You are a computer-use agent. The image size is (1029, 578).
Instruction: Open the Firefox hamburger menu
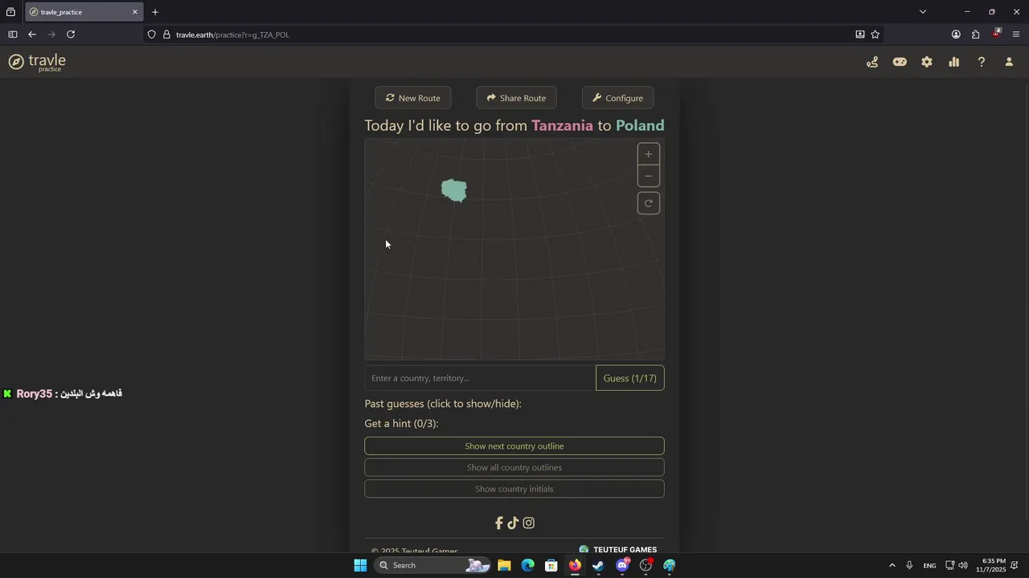(x=1016, y=35)
